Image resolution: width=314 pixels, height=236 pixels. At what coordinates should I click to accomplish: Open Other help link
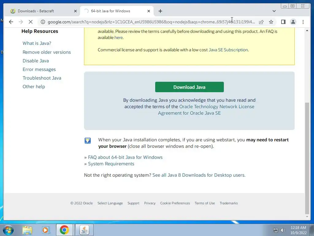34,86
